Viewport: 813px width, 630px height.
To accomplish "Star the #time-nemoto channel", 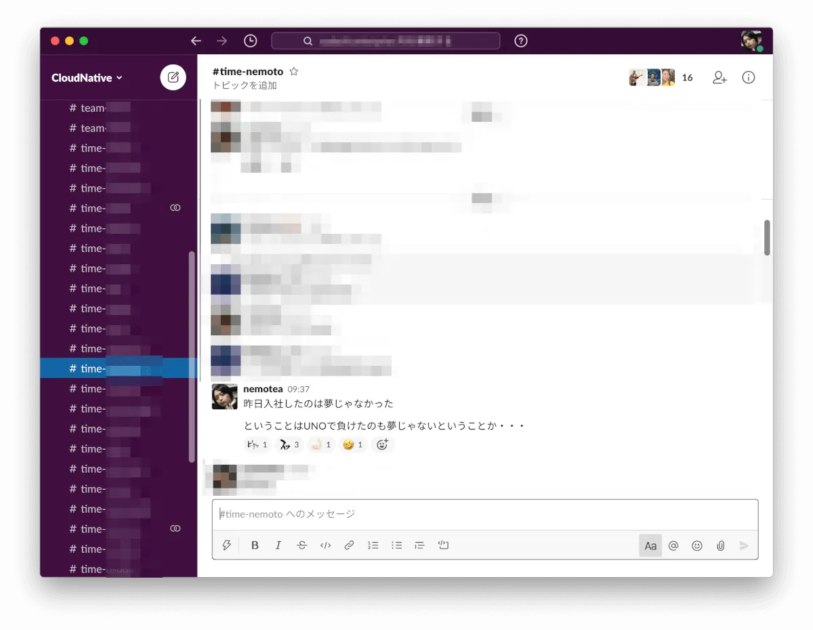I will 294,71.
